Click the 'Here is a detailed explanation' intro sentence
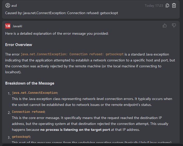Viewport: 183px width, 146px height. (57, 33)
